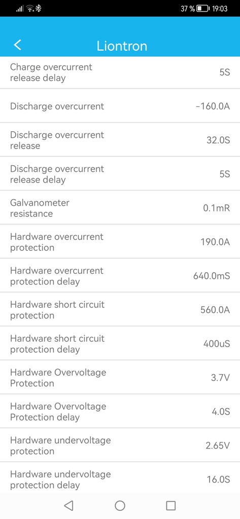Tap the Bluetooth icon in status bar
The height and width of the screenshot is (519, 240).
[39, 9]
